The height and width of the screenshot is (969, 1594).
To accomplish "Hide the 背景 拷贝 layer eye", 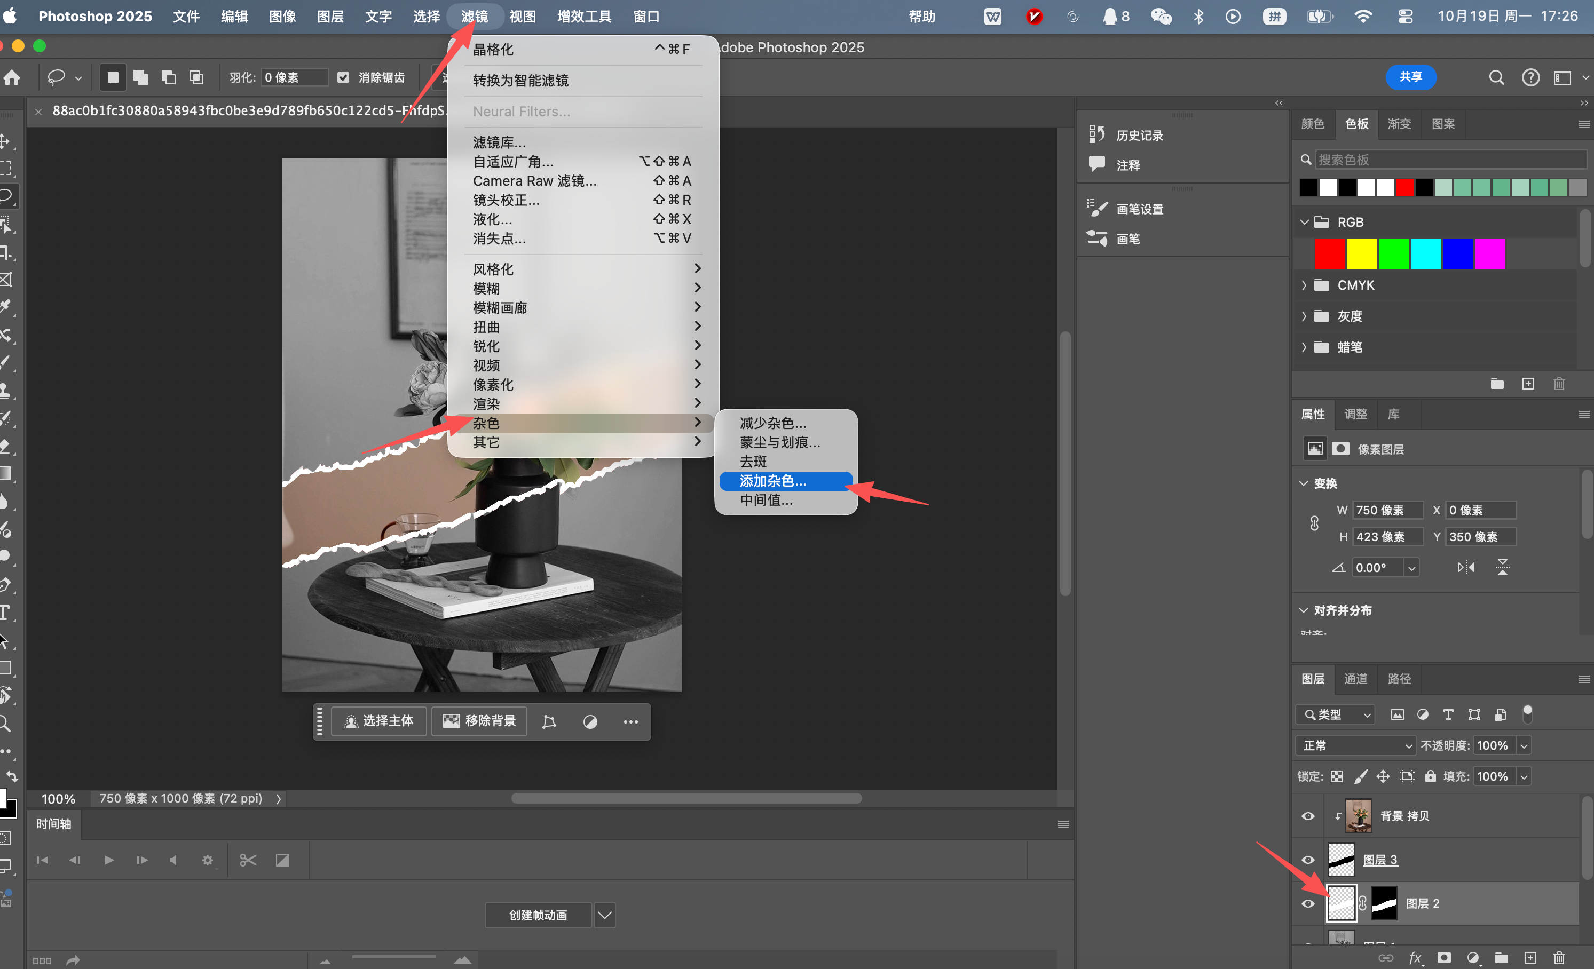I will 1307,816.
